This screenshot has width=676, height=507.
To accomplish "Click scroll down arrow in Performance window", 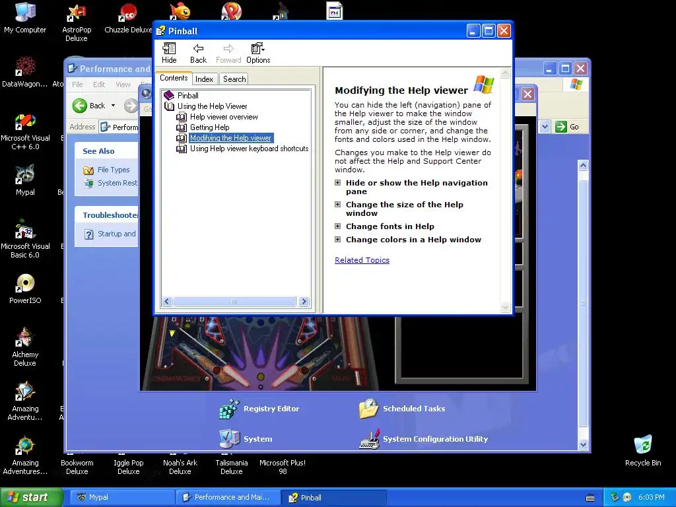I will pos(583,444).
